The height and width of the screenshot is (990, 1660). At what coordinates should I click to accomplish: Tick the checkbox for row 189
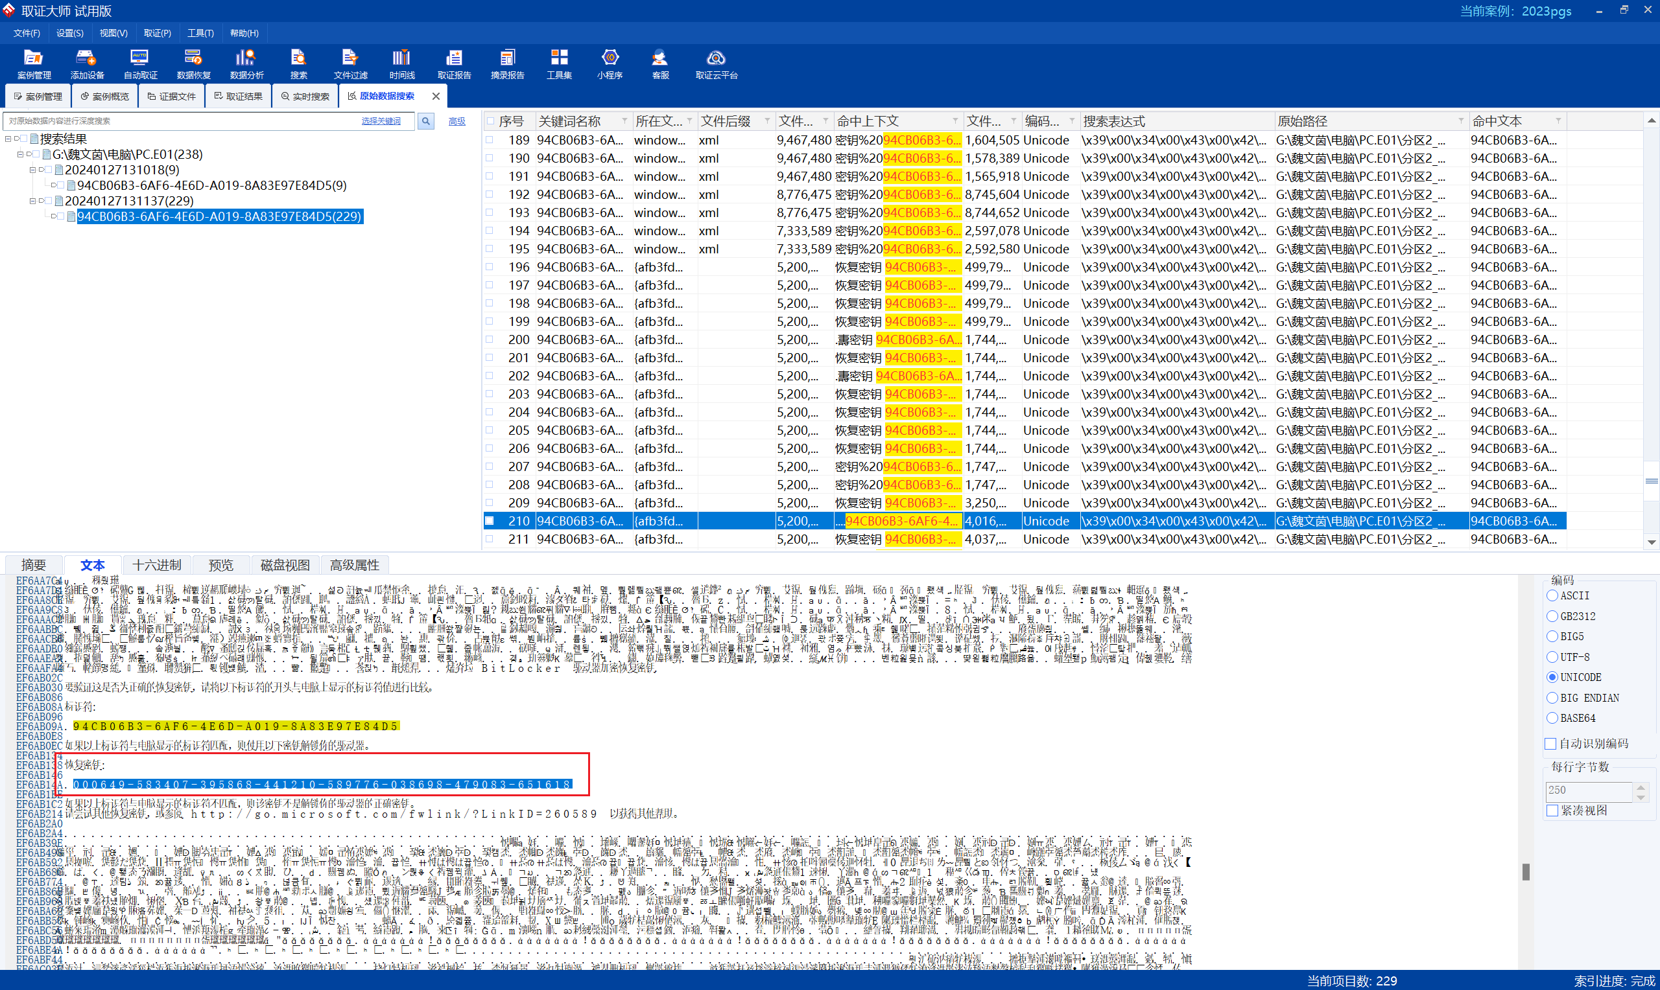click(x=490, y=140)
